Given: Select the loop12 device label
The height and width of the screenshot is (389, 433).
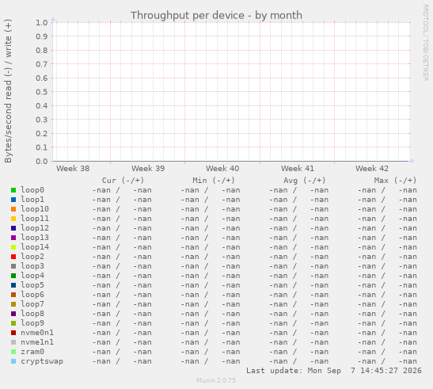Looking at the screenshot, I should click(x=35, y=228).
